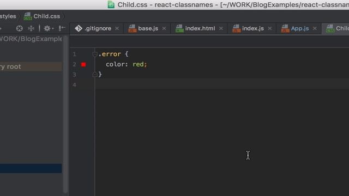Collapse the .error rule fold marker on line 1
The width and height of the screenshot is (349, 196).
click(94, 54)
